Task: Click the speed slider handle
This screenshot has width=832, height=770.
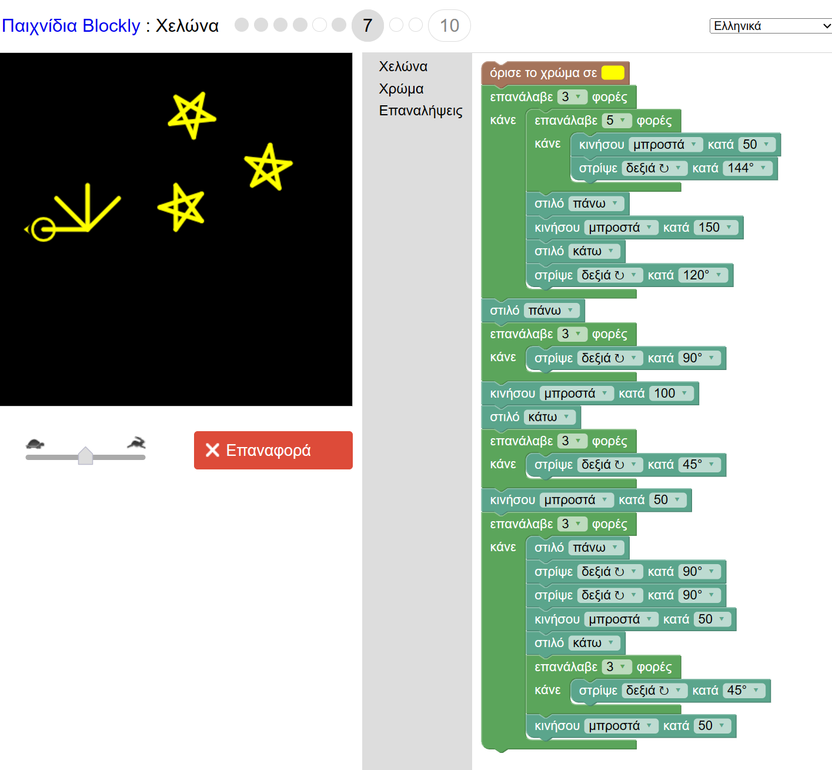Action: [86, 456]
